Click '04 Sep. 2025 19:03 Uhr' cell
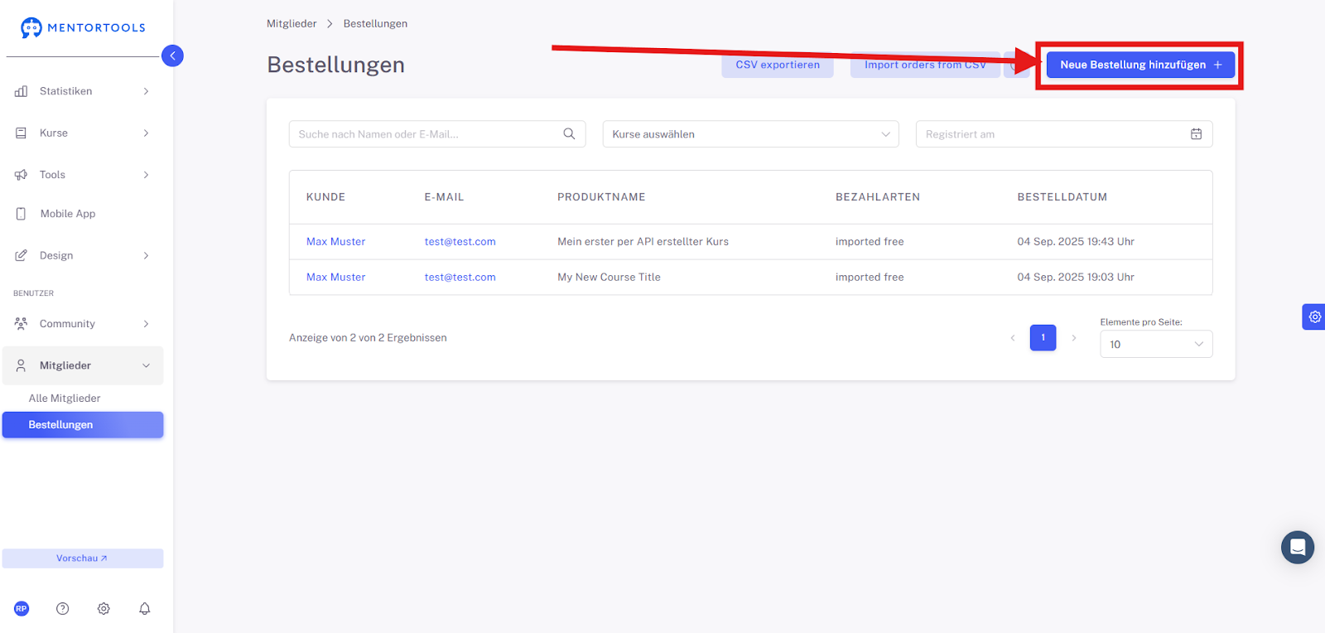Viewport: 1325px width, 633px height. pyautogui.click(x=1076, y=277)
